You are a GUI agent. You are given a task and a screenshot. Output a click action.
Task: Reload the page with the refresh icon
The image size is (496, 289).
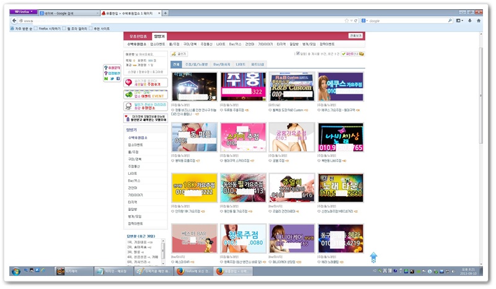point(355,20)
